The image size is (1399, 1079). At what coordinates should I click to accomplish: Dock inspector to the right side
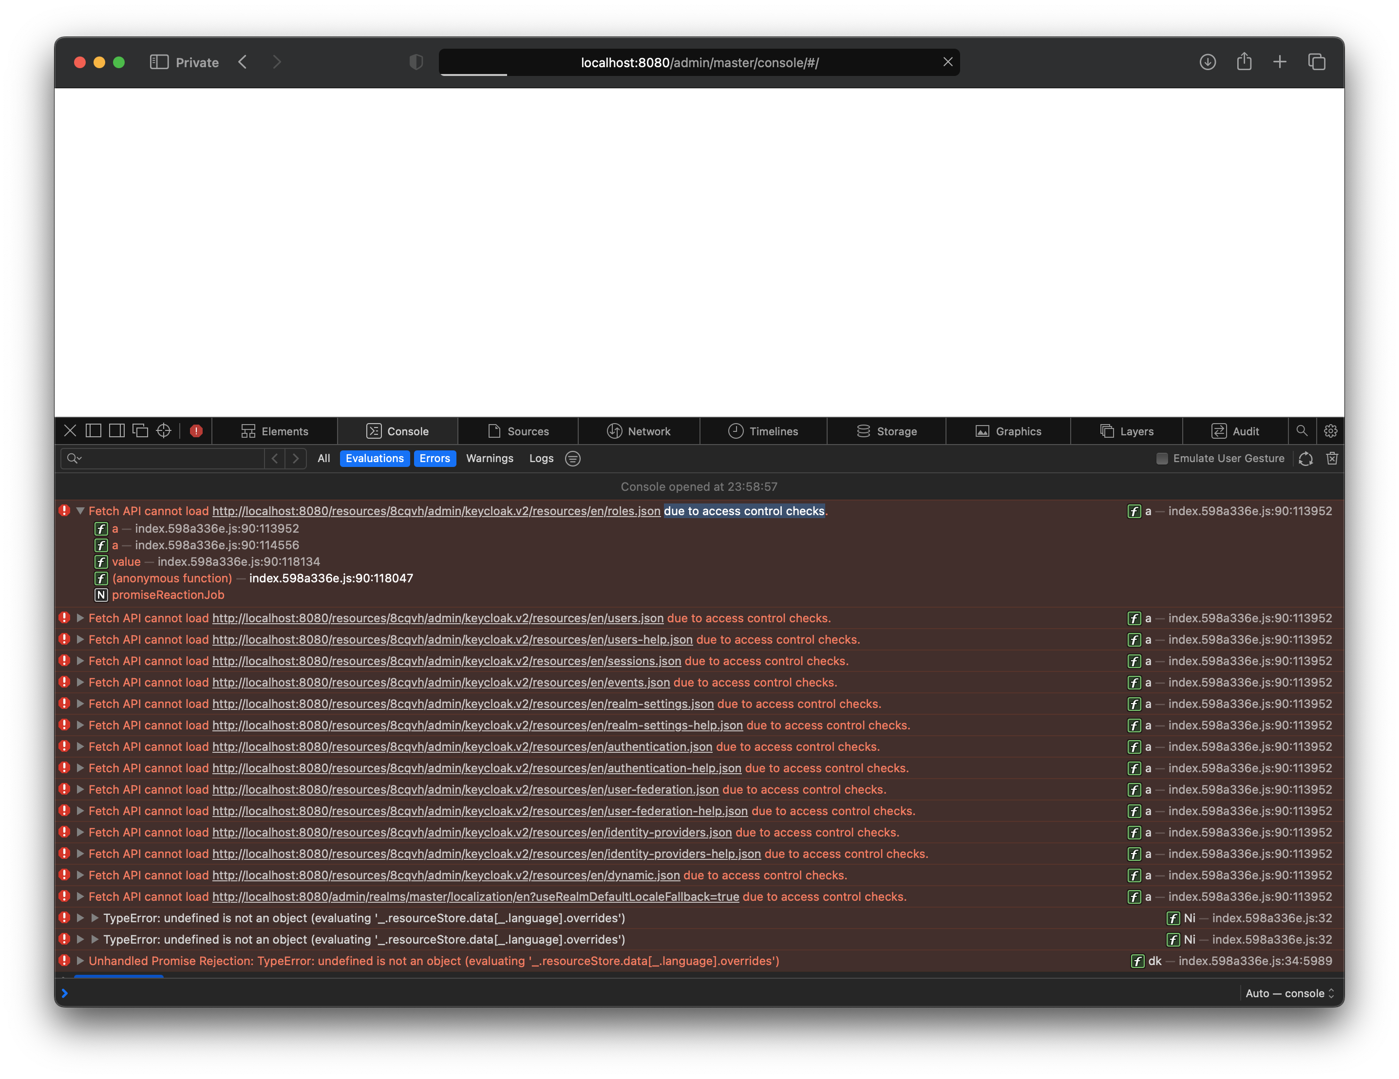tap(116, 431)
